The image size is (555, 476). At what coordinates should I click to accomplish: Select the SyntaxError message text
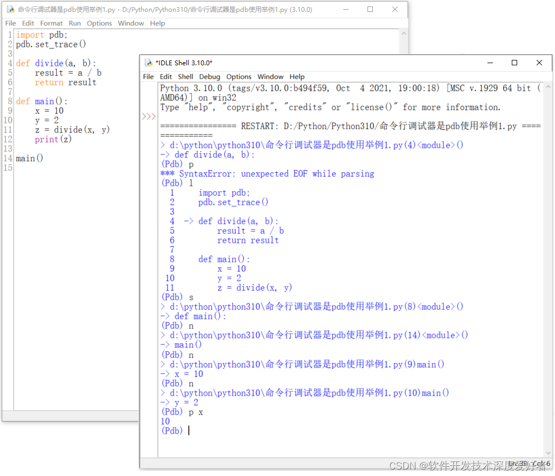click(268, 174)
